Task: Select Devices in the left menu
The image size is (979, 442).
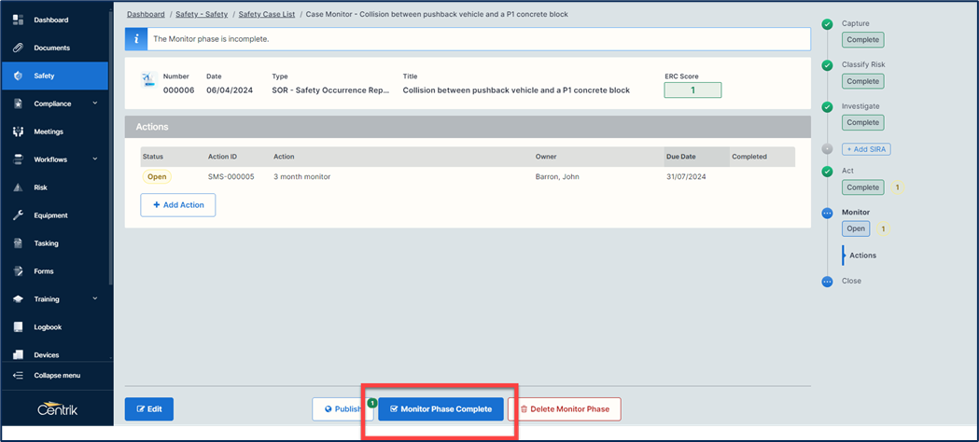Action: click(x=46, y=355)
